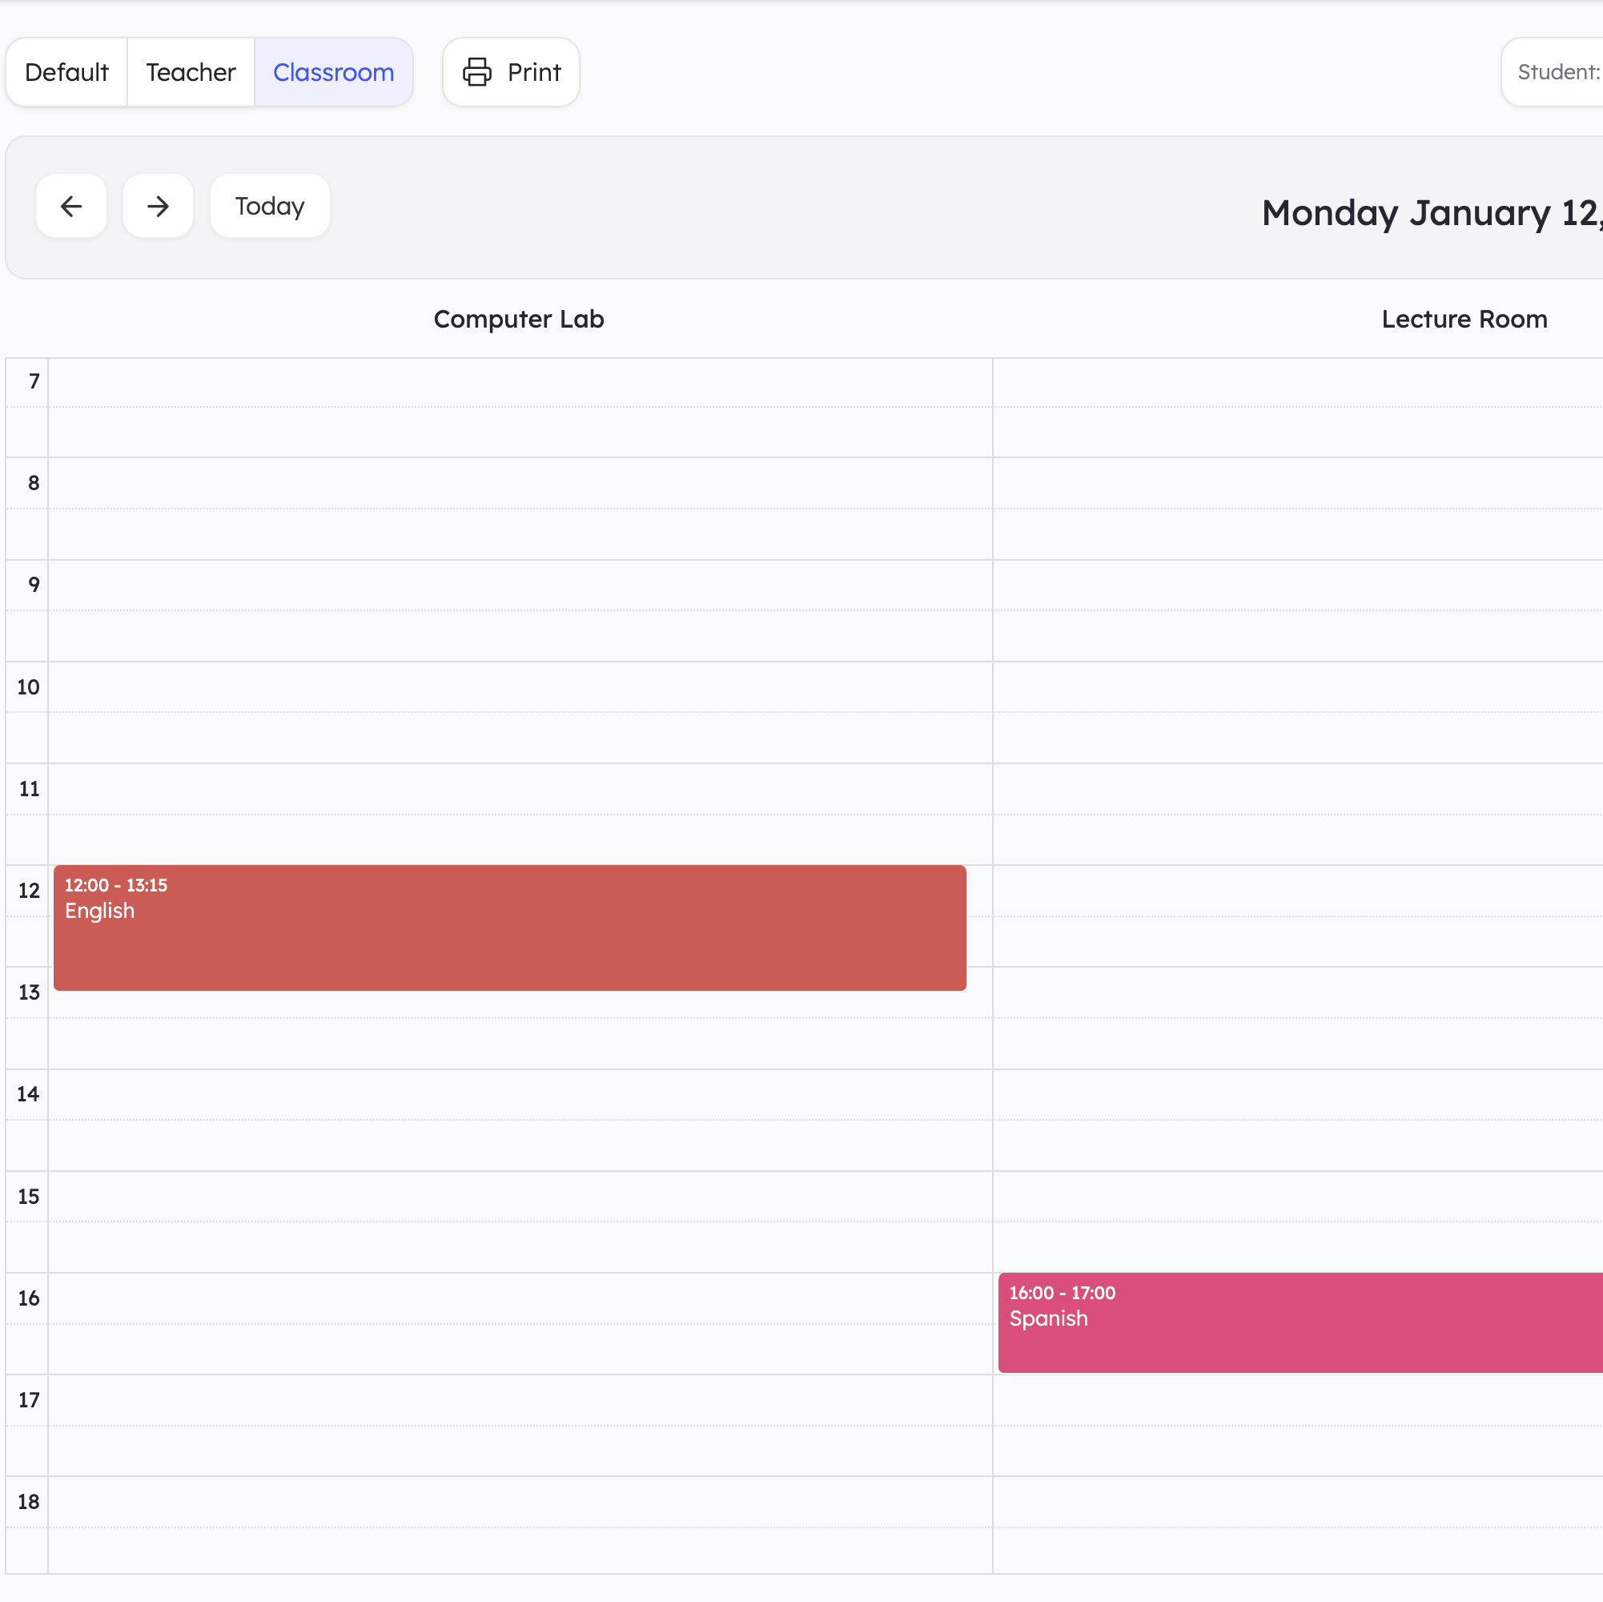1603x1602 pixels.
Task: Open the Student filter dropdown
Action: (1557, 72)
